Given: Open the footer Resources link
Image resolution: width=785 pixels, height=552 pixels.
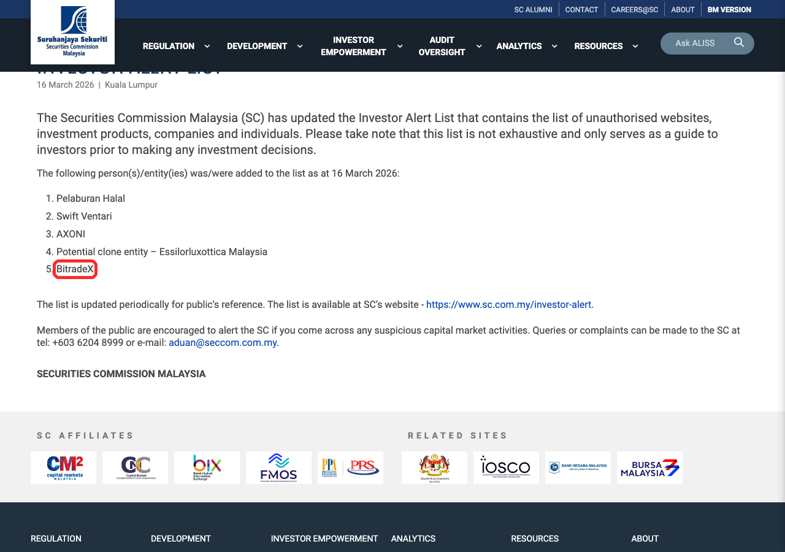Looking at the screenshot, I should (535, 539).
